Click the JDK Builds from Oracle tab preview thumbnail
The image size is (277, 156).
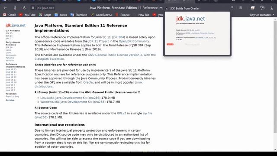click(x=197, y=33)
